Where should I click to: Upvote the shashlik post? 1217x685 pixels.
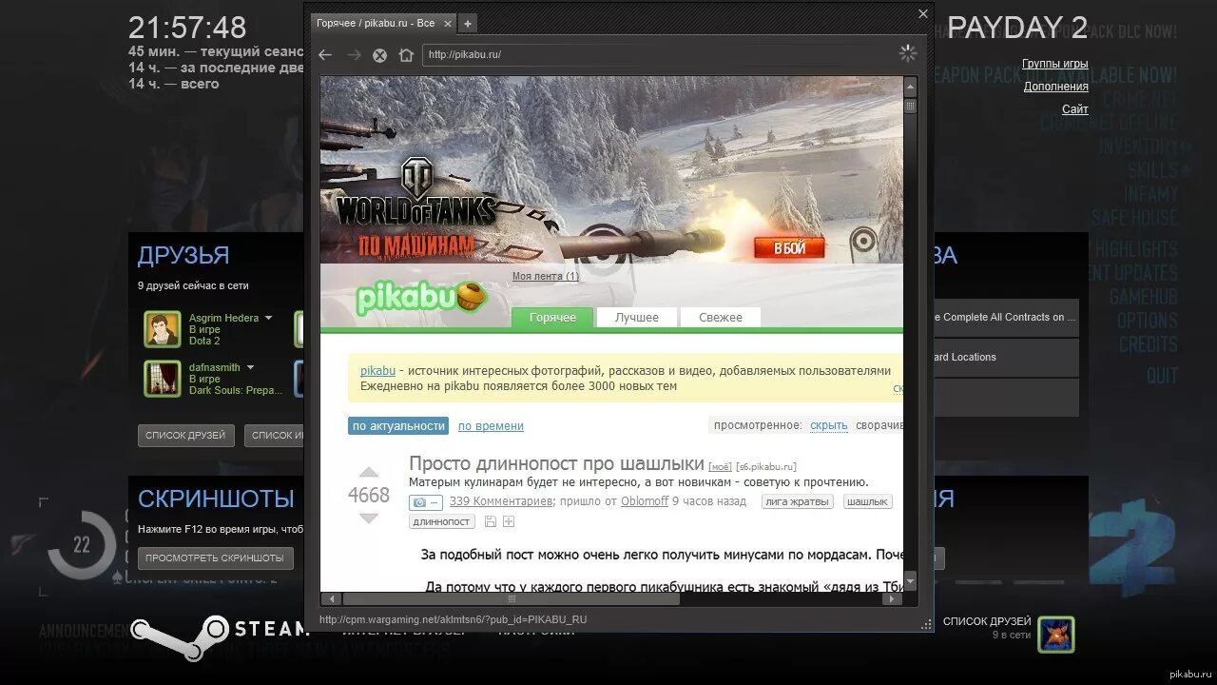click(x=369, y=473)
